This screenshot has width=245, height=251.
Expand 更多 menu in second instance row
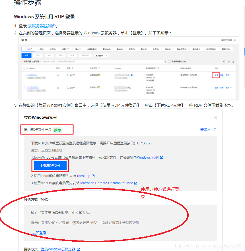[229, 88]
